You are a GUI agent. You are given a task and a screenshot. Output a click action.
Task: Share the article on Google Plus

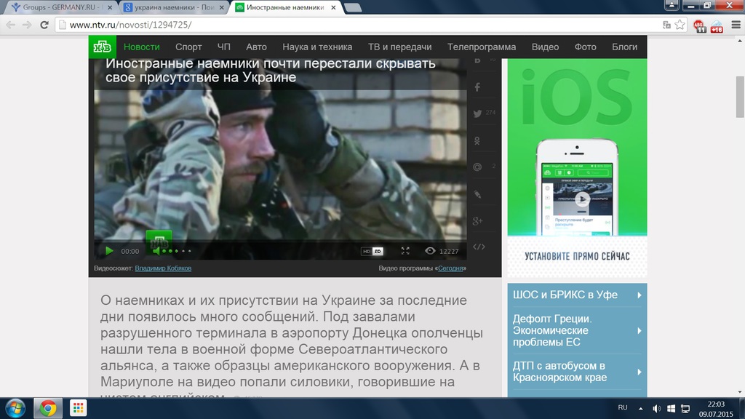click(477, 221)
